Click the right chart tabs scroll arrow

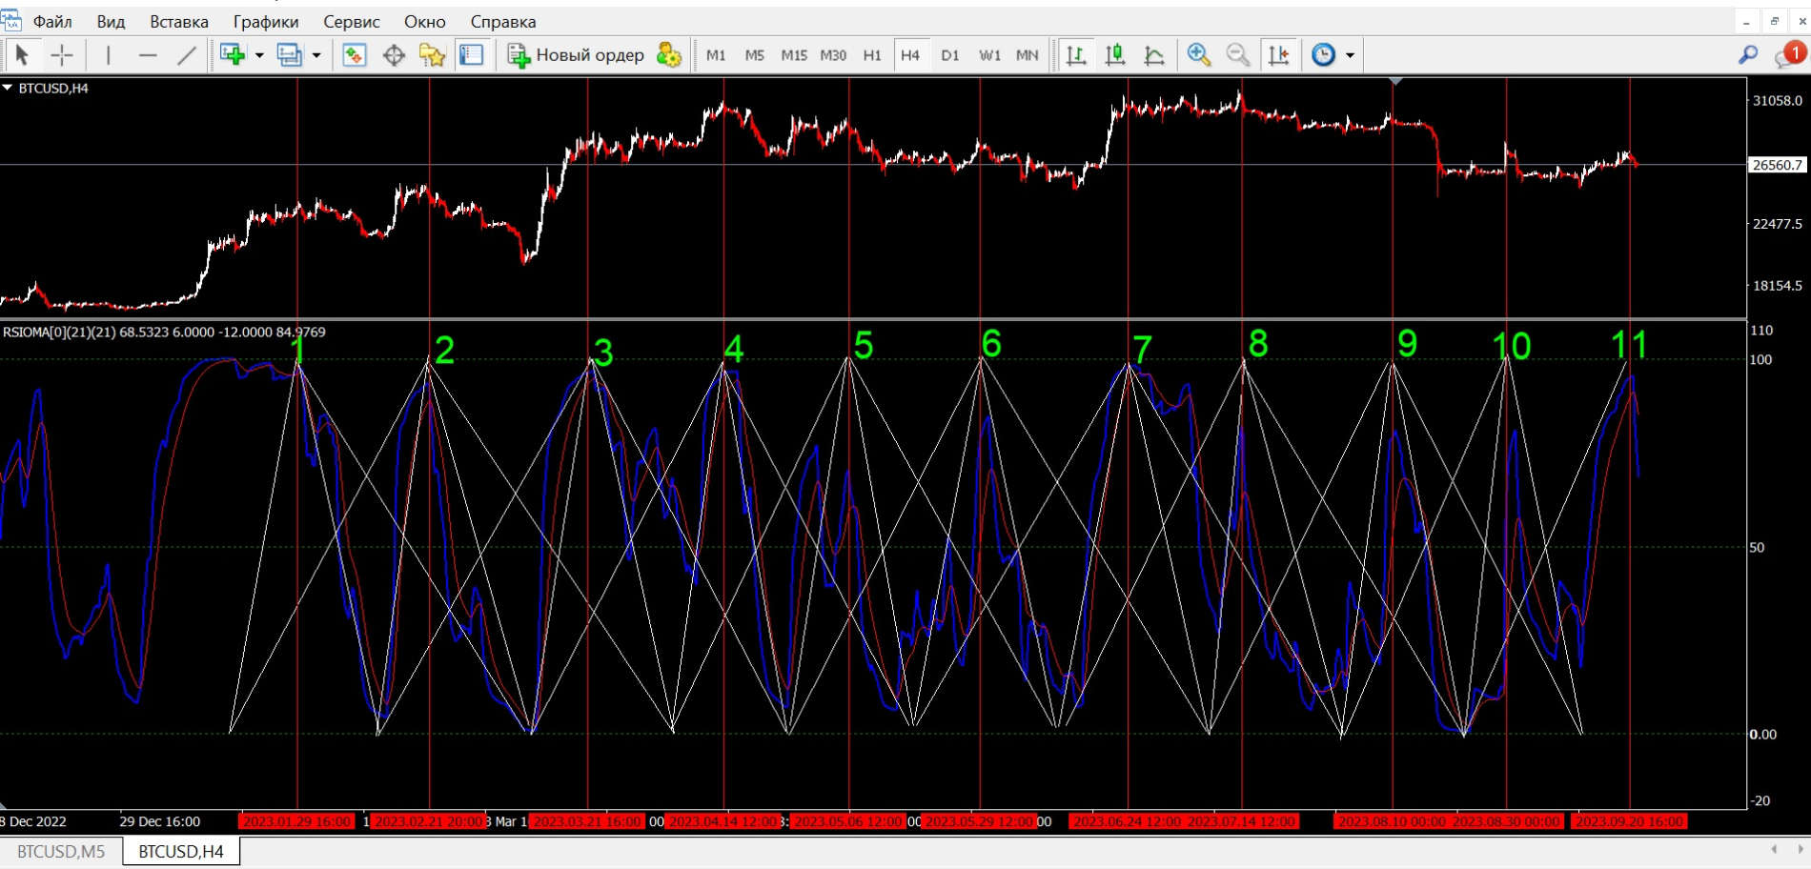(x=1801, y=849)
